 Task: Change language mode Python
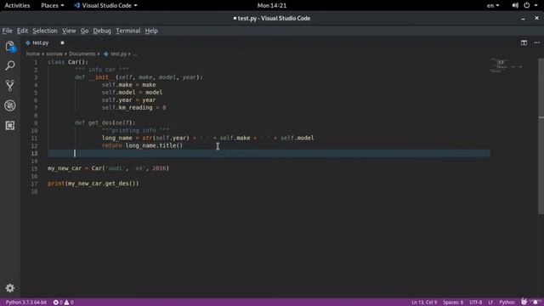507,303
